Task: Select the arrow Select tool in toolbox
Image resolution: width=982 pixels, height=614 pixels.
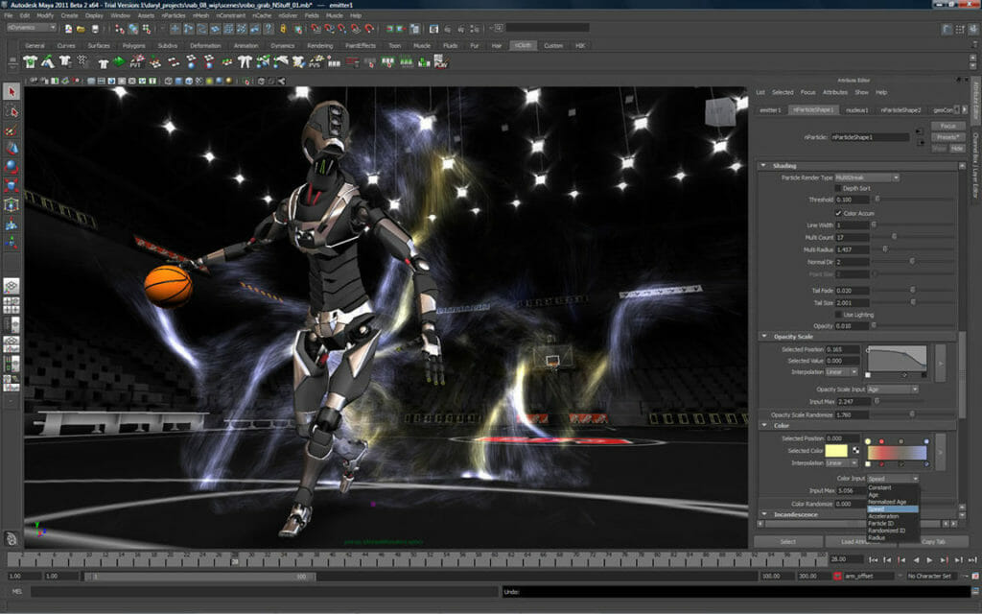Action: pyautogui.click(x=12, y=92)
